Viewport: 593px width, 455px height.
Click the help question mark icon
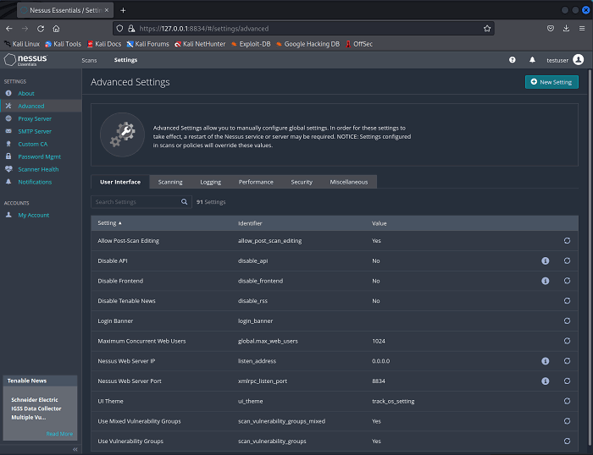(512, 60)
